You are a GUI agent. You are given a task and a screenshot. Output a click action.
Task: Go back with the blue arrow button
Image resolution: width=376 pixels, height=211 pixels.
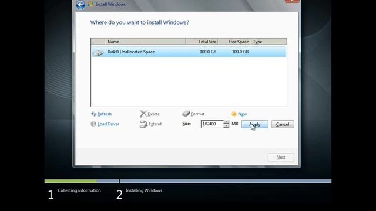[80, 5]
